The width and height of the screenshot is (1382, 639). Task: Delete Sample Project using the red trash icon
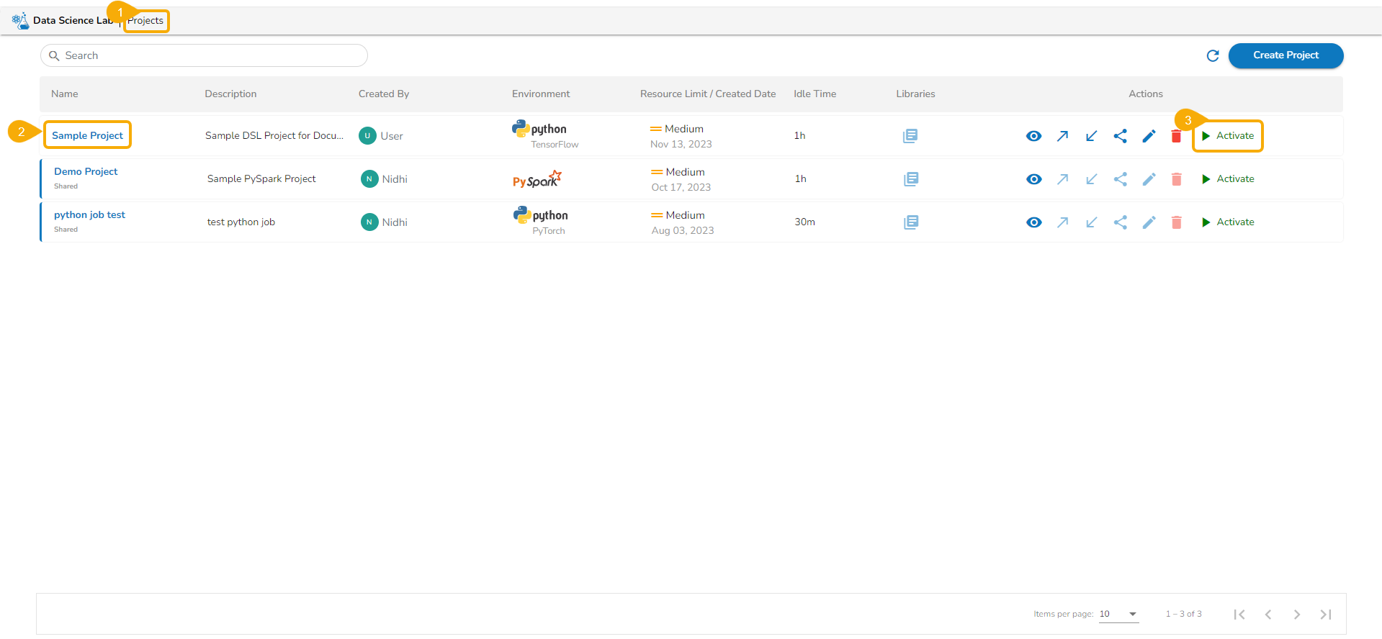[1176, 136]
